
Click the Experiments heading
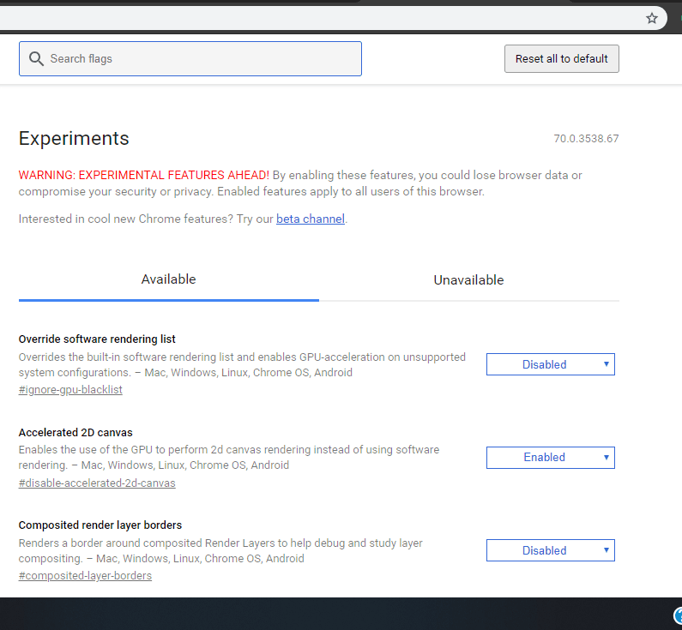[x=74, y=139]
